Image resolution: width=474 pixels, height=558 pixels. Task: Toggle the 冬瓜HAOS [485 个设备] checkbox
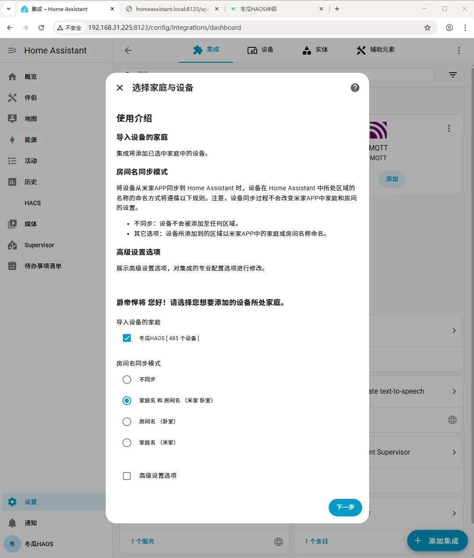[127, 338]
